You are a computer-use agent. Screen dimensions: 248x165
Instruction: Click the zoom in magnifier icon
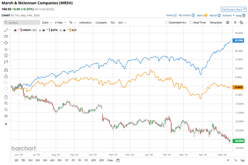point(6,103)
